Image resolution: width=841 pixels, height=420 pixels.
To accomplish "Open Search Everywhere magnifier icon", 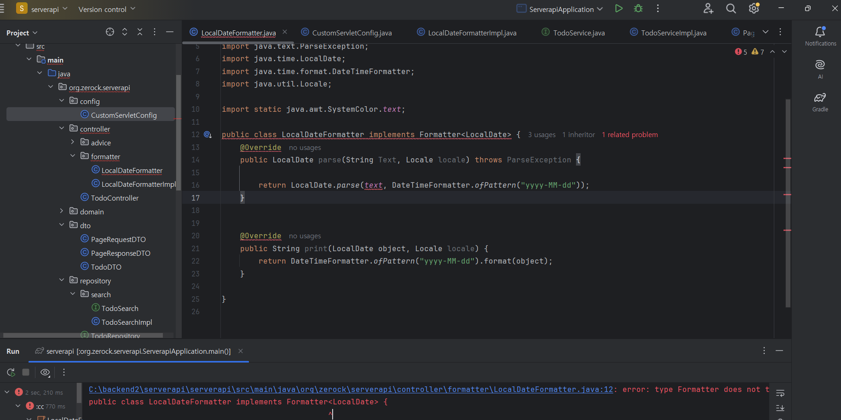I will (x=731, y=9).
